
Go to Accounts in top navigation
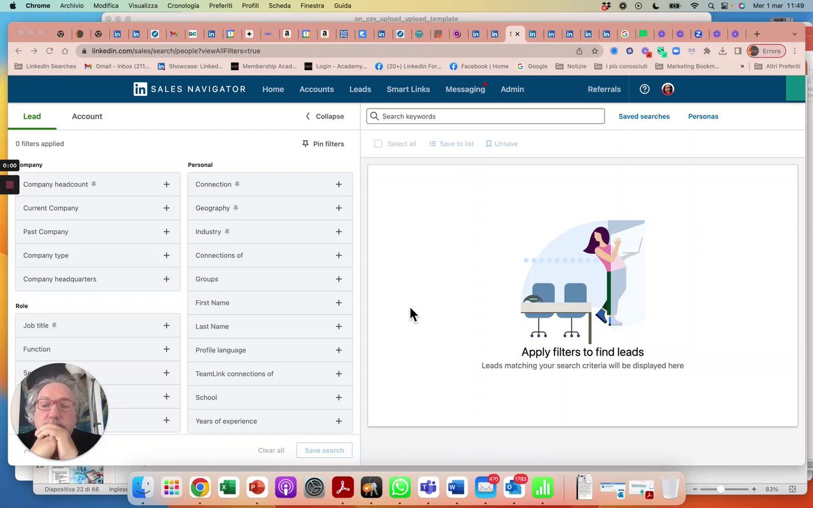click(316, 89)
